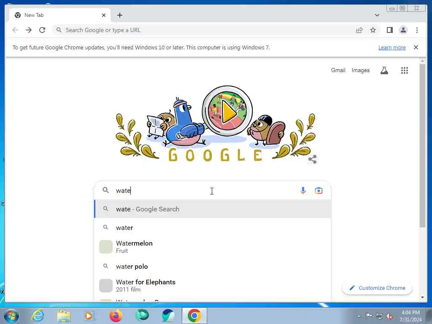Open Windows Start button

(x=11, y=316)
